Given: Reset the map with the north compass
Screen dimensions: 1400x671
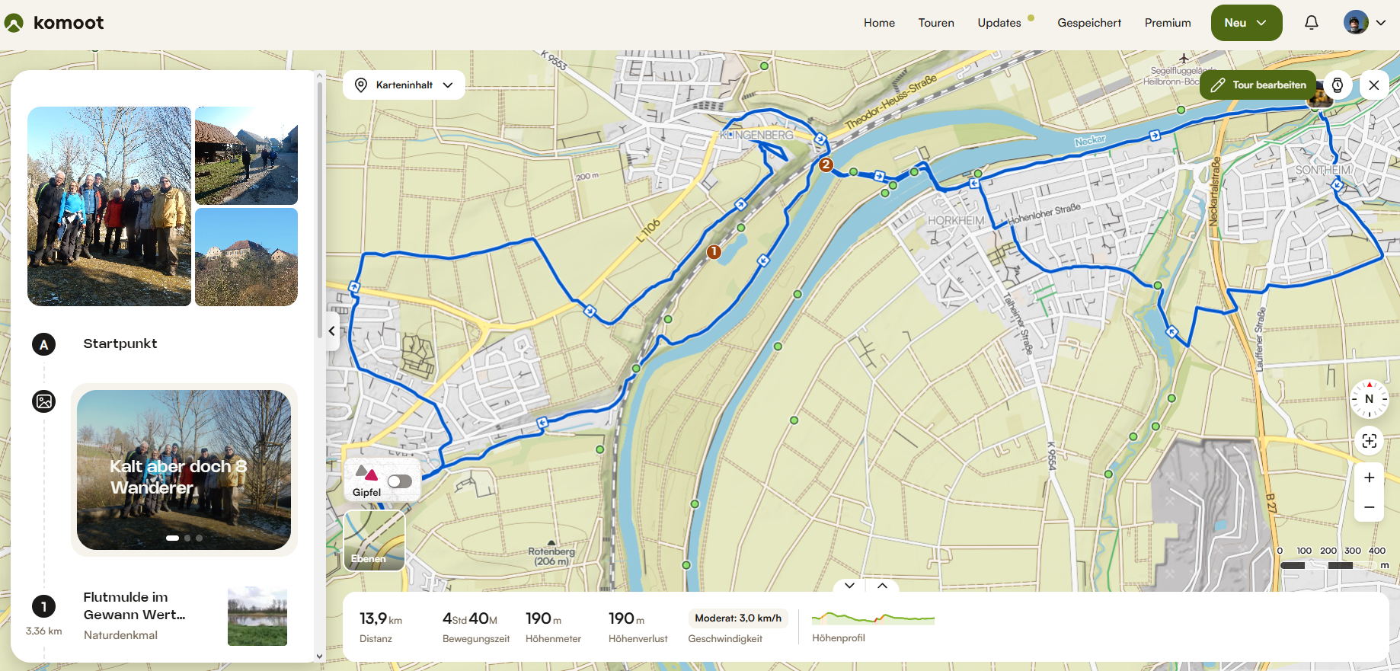Looking at the screenshot, I should click(1369, 399).
